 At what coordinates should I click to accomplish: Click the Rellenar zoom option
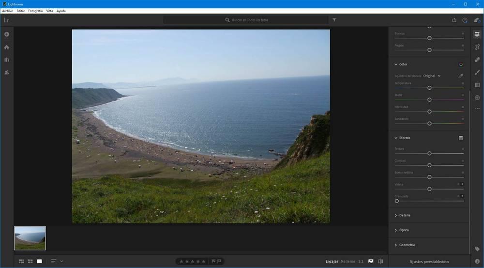click(x=348, y=261)
